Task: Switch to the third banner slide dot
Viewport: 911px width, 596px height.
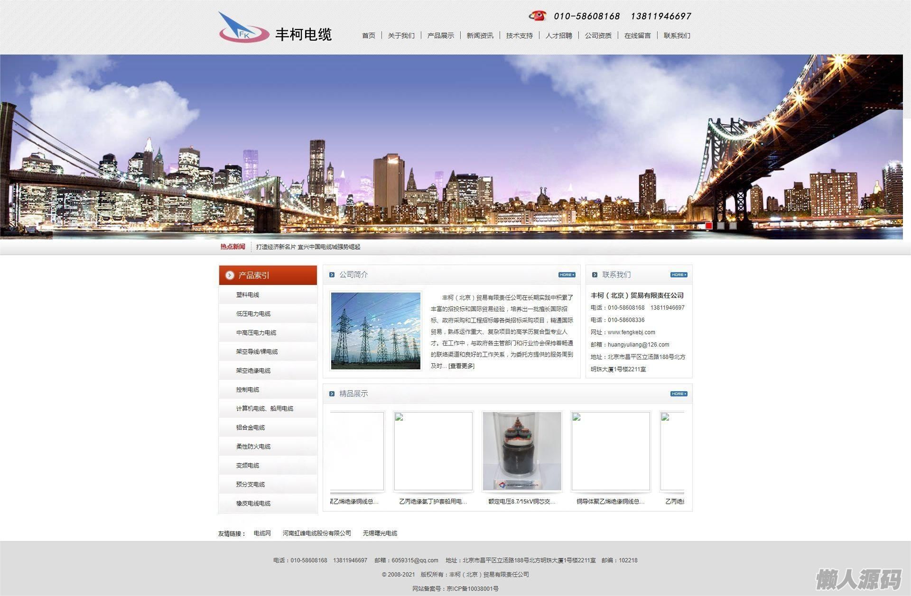Action: (733, 226)
